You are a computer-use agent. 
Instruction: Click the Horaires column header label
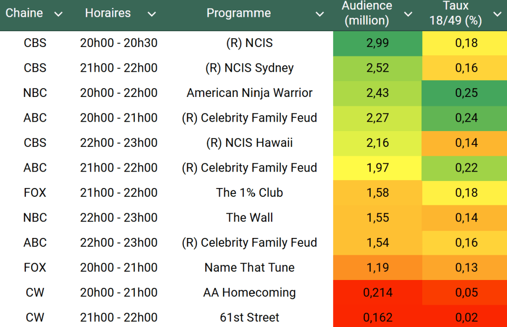108,13
